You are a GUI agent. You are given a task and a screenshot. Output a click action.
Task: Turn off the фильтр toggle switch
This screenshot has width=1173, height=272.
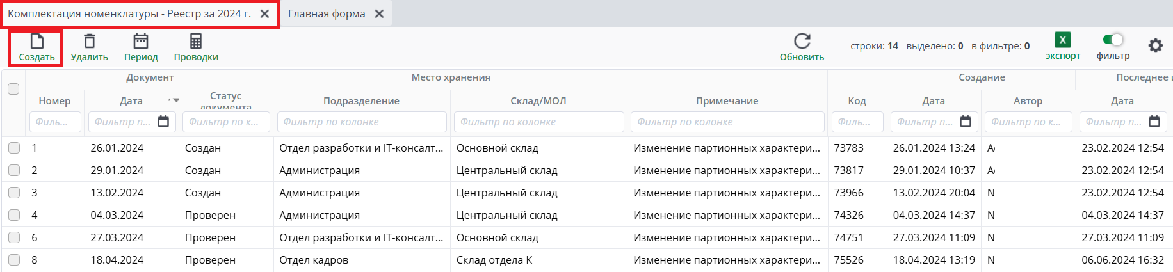(1113, 40)
